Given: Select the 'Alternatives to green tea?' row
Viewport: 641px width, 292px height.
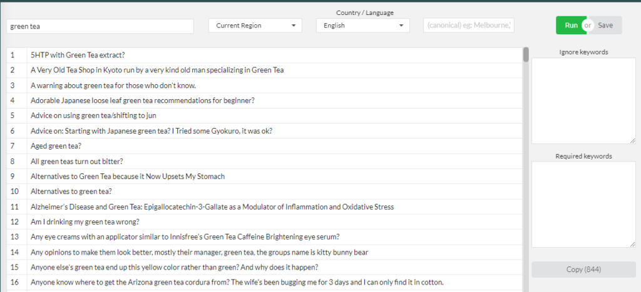Looking at the screenshot, I should point(265,192).
